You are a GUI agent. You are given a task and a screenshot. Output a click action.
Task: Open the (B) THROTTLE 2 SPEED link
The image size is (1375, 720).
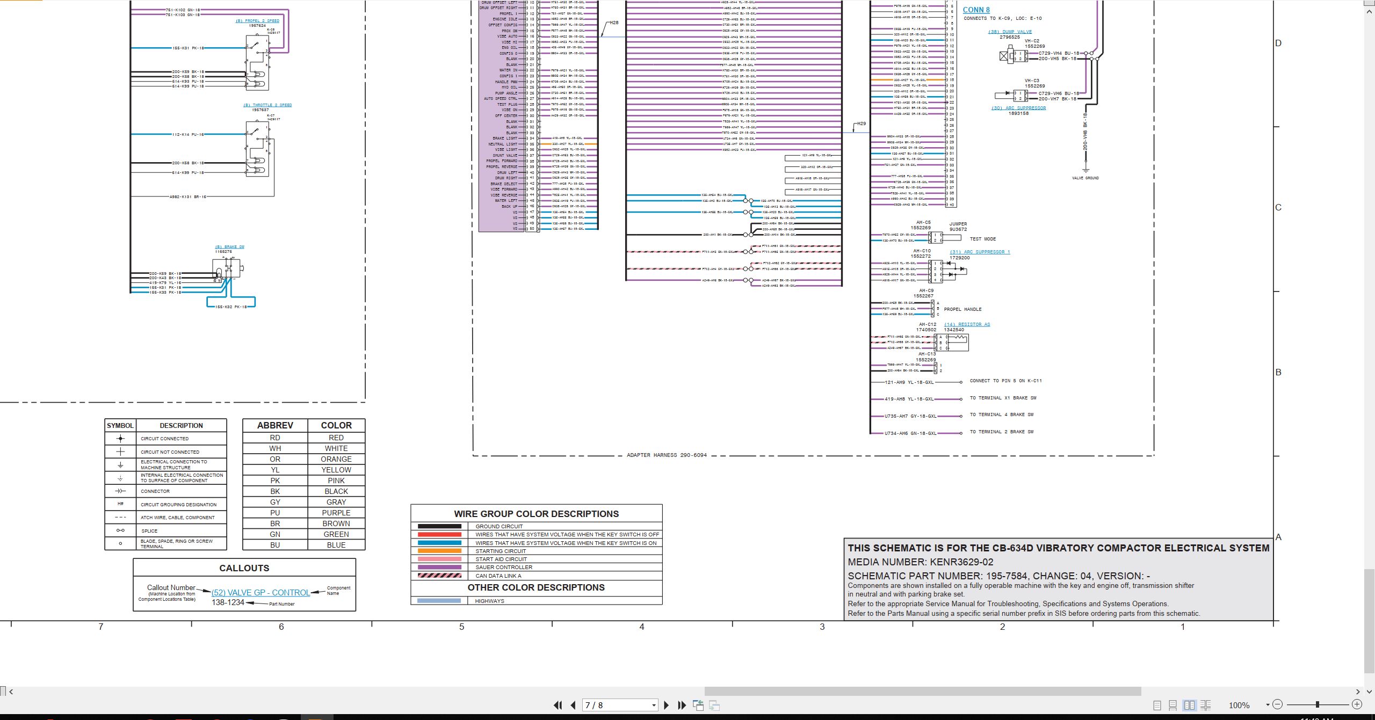(267, 105)
